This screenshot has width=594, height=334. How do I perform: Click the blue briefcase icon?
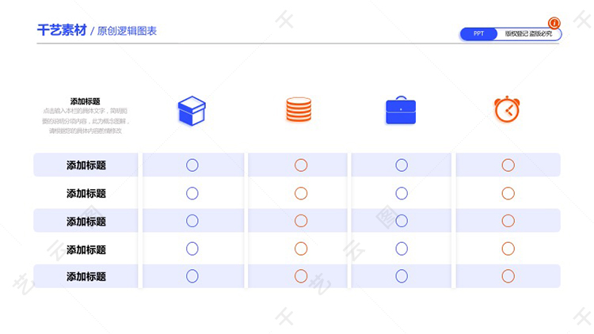coord(401,110)
